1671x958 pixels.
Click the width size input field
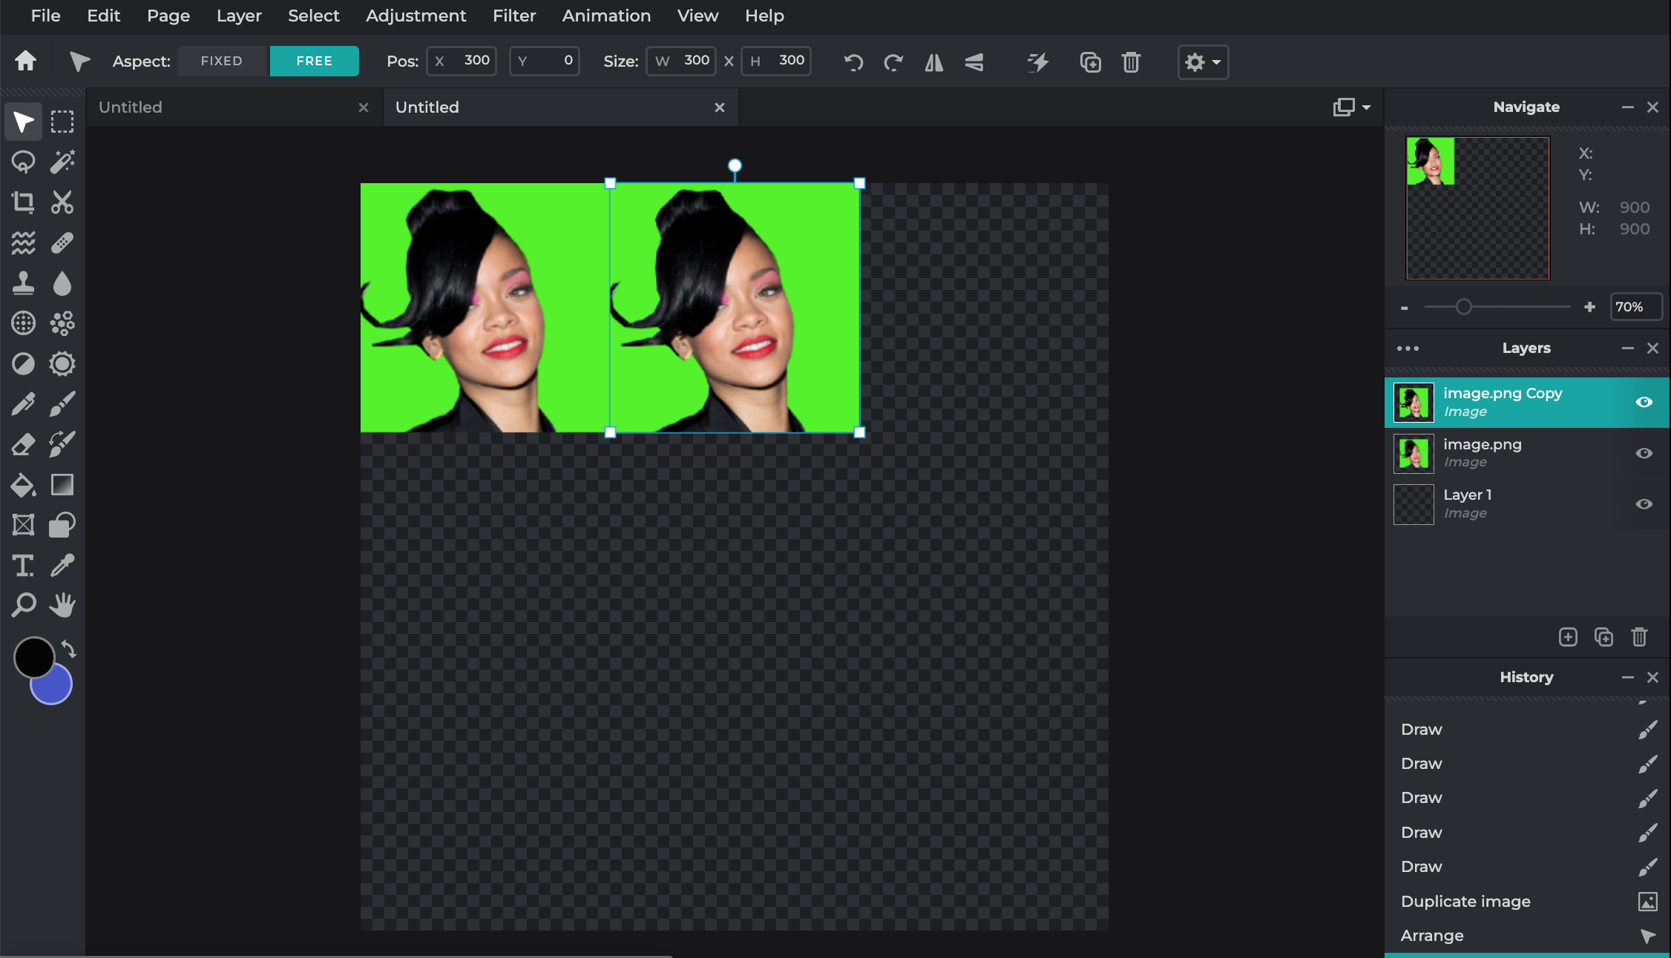681,61
